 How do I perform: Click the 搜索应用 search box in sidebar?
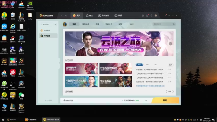click(x=47, y=24)
